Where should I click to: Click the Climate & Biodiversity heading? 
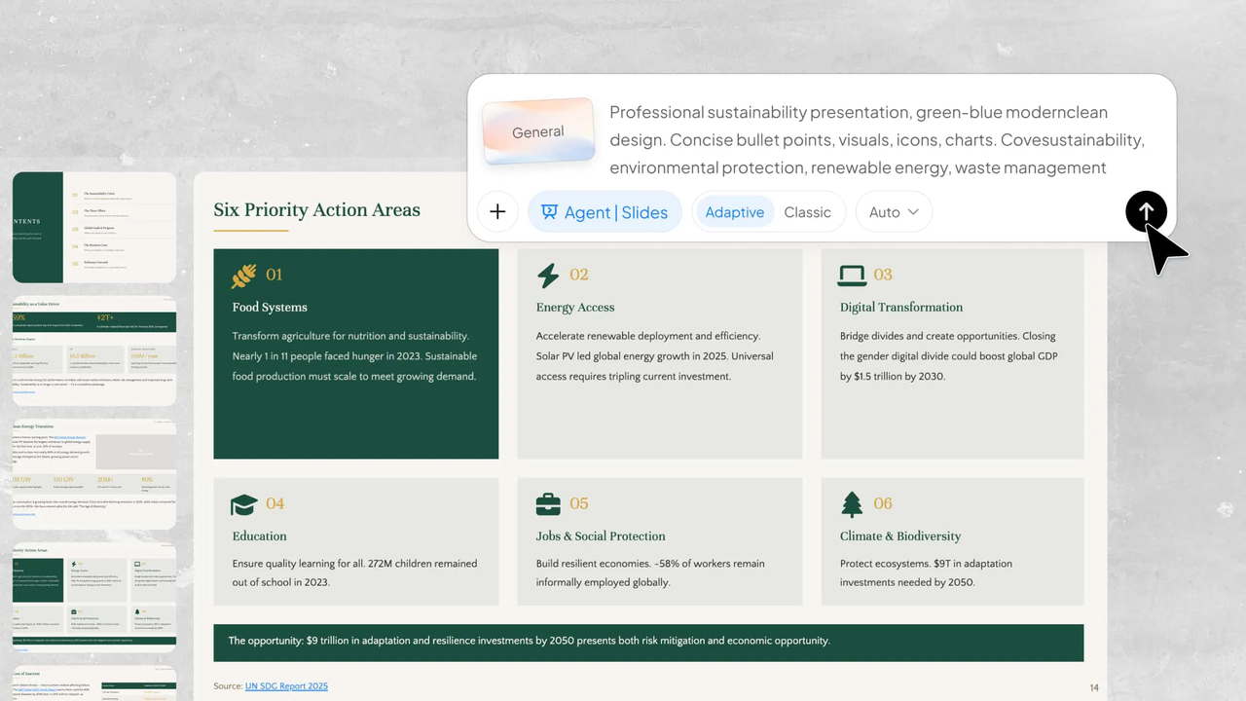tap(900, 535)
